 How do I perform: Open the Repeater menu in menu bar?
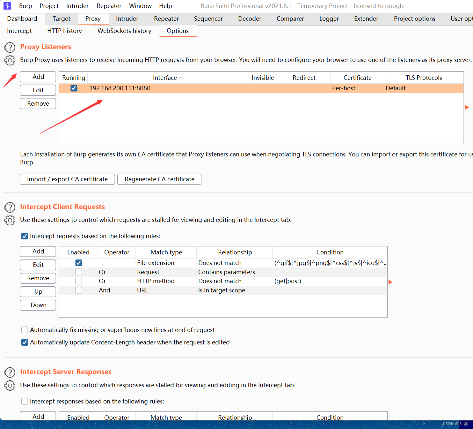coord(109,6)
